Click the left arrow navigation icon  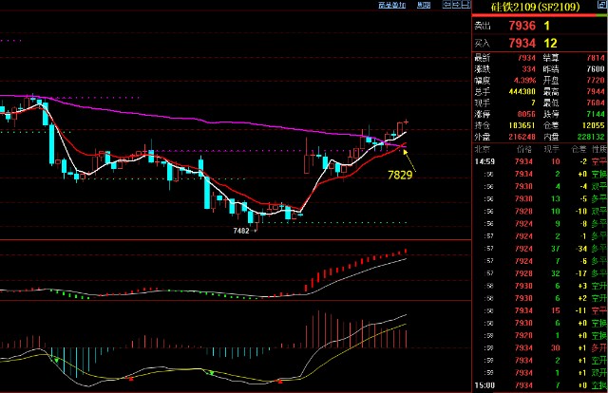click(446, 5)
